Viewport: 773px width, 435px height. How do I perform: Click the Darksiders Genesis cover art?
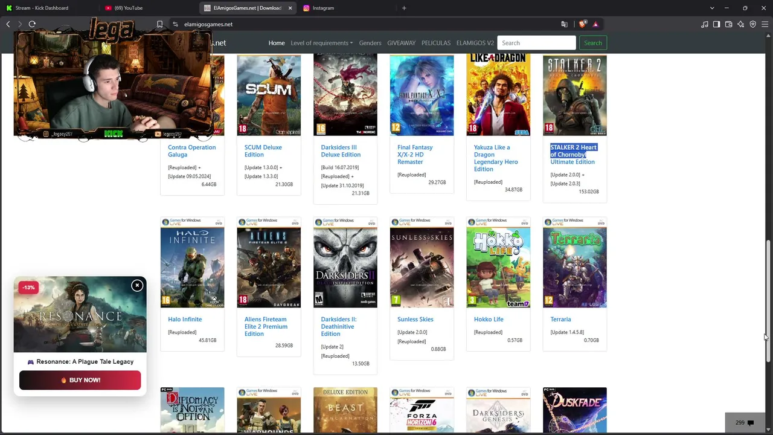point(498,410)
